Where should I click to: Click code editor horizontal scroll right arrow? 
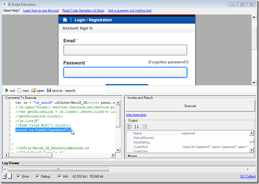[113, 155]
